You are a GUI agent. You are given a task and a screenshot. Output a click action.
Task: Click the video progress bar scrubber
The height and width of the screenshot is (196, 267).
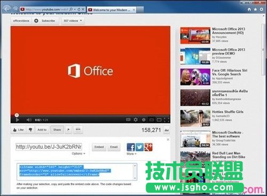tap(17, 115)
